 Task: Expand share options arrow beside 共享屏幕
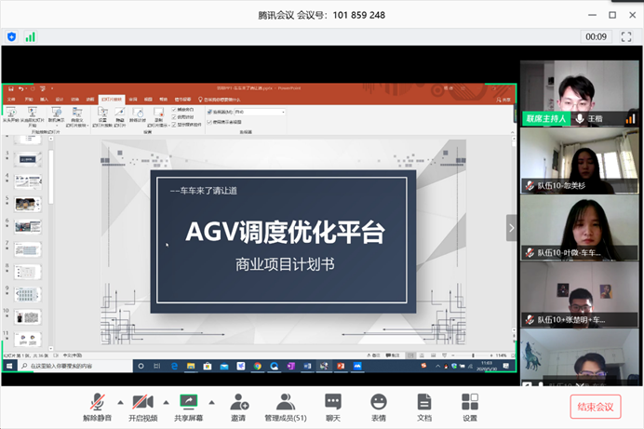pos(212,402)
